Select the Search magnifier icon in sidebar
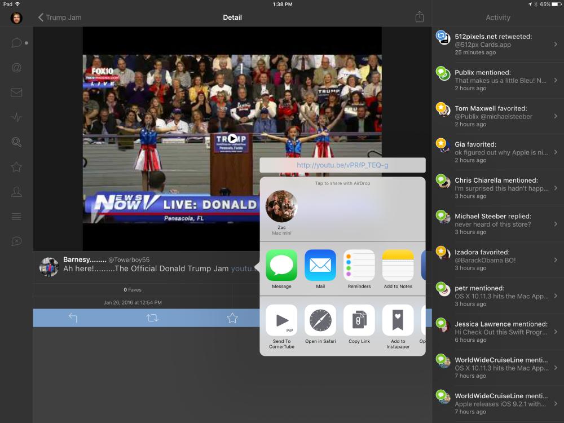The height and width of the screenshot is (423, 564). 16,142
